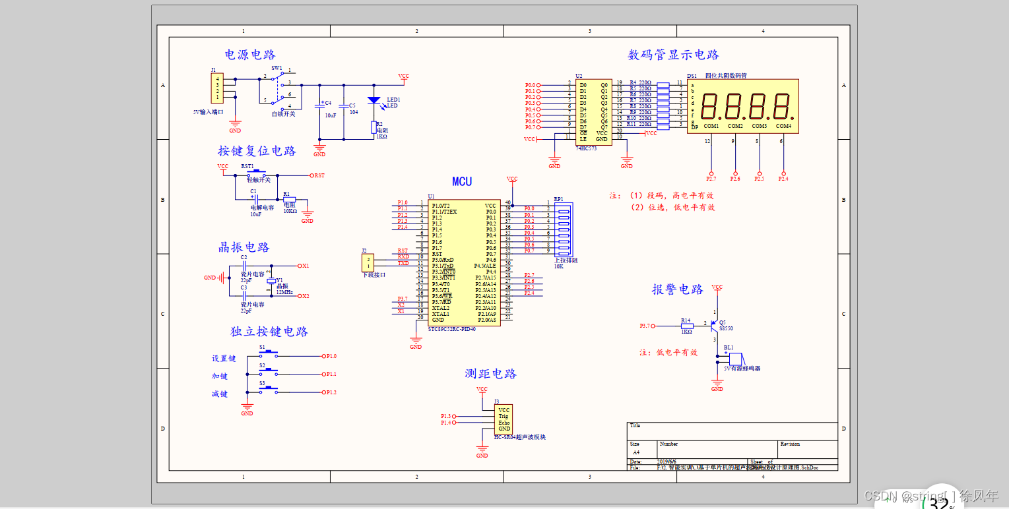Click the 设置键 label beside S1
The height and width of the screenshot is (509, 1009).
click(224, 359)
